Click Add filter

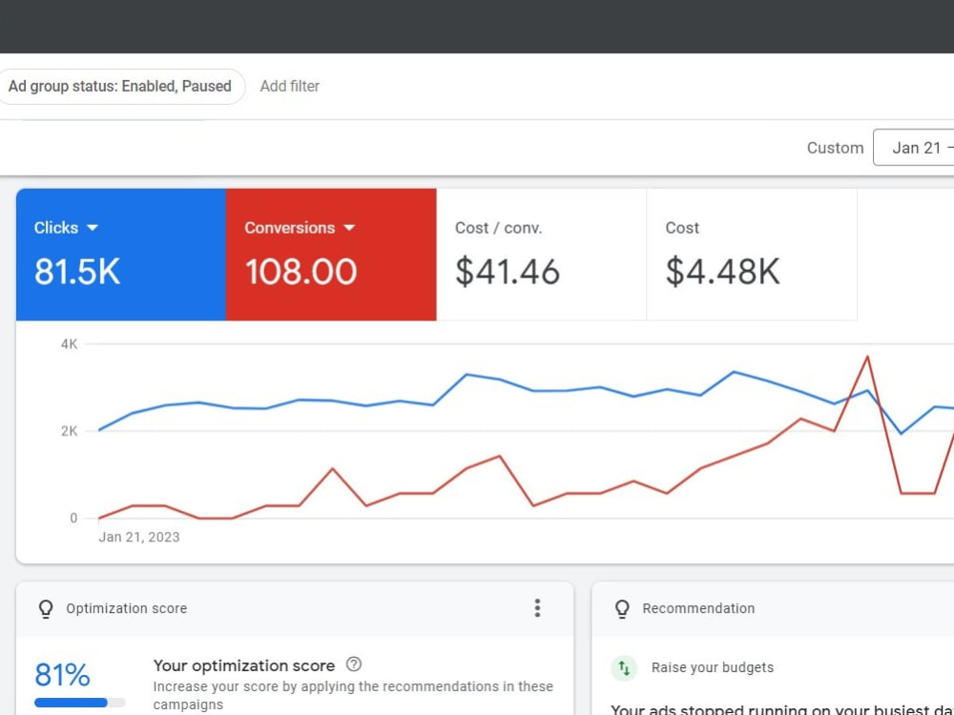[x=290, y=87]
